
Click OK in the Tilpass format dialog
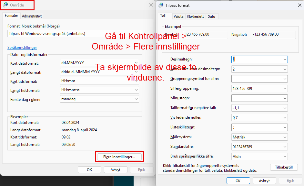[238, 181]
